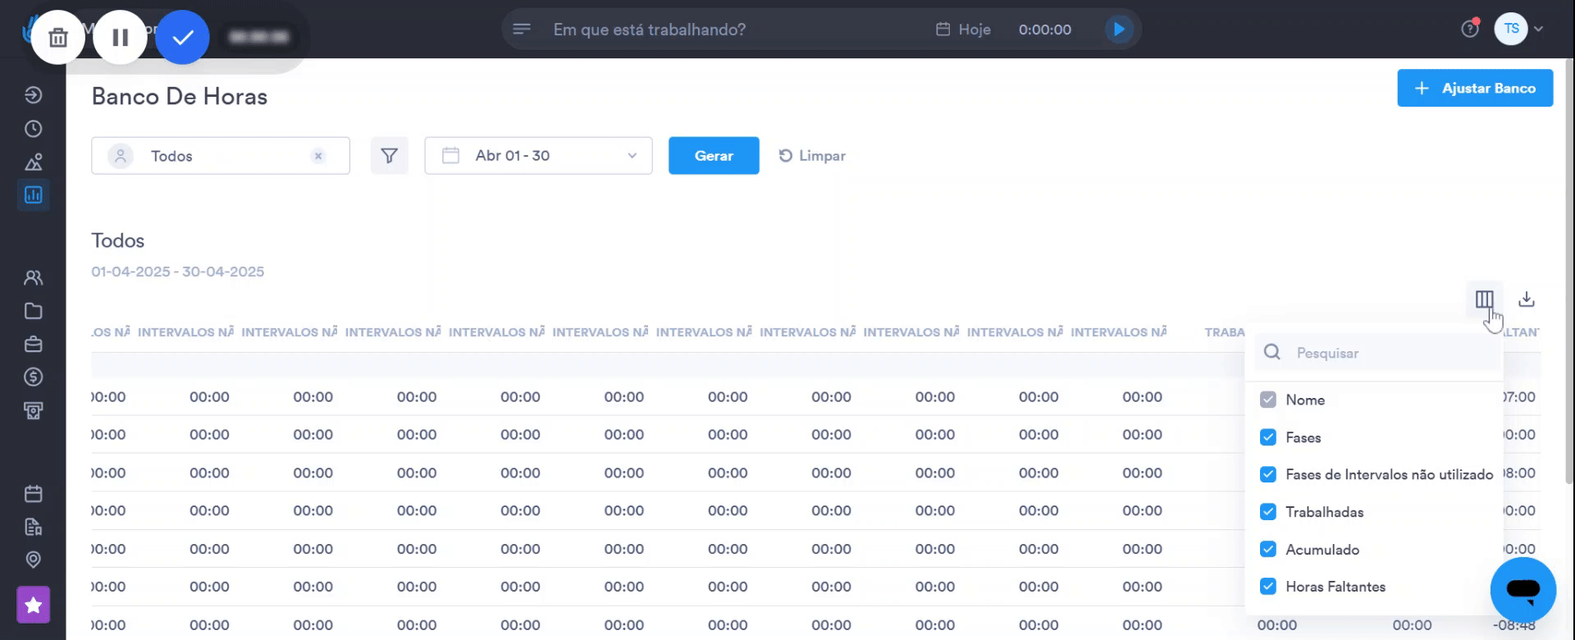Click the purple star upgrade icon
Screen dimensions: 1575x640
[34, 606]
